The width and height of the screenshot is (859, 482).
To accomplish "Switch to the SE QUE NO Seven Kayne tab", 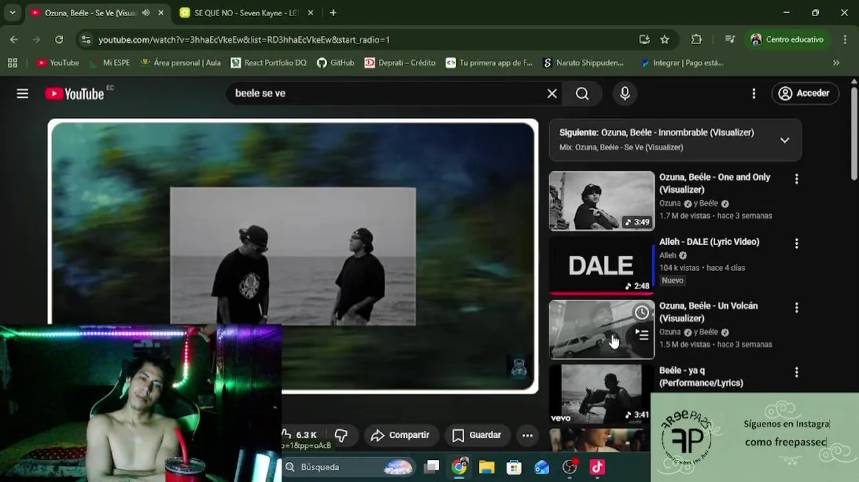I will point(245,13).
